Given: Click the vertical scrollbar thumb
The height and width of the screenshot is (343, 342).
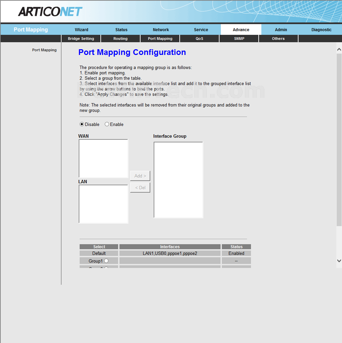Looking at the screenshot, I should coord(339,140).
